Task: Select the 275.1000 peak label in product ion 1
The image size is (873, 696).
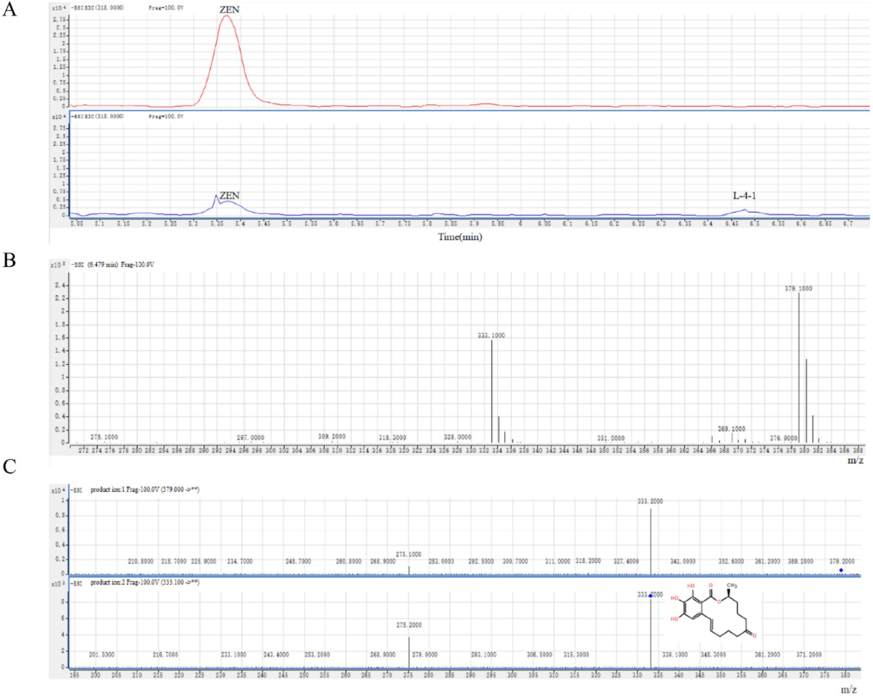Action: click(x=409, y=555)
